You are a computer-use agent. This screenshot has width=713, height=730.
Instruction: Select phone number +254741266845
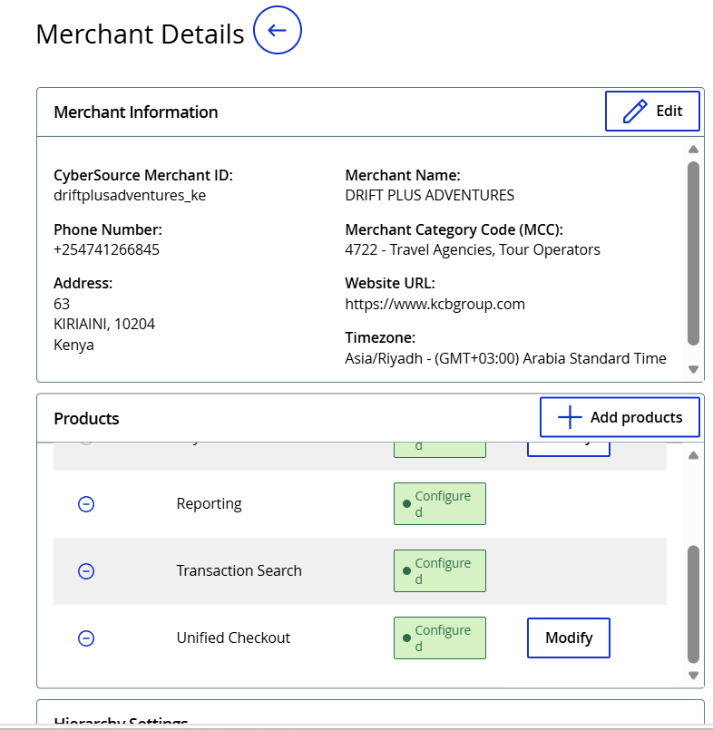[106, 249]
